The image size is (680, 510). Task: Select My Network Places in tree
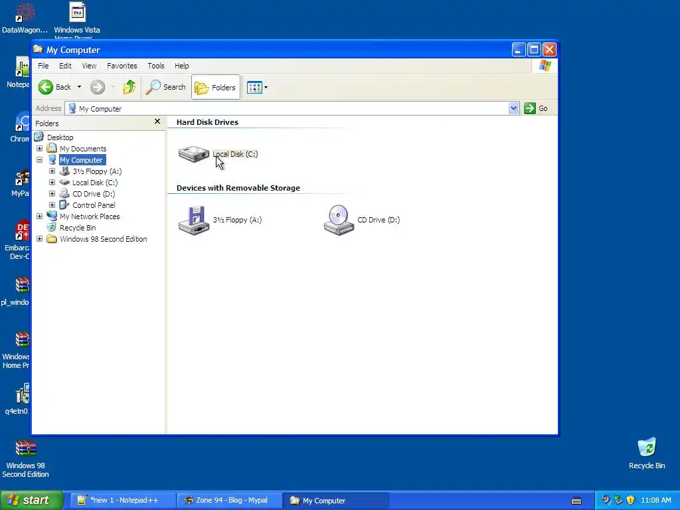pyautogui.click(x=90, y=216)
